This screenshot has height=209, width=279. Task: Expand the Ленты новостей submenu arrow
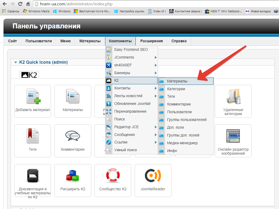click(x=156, y=96)
